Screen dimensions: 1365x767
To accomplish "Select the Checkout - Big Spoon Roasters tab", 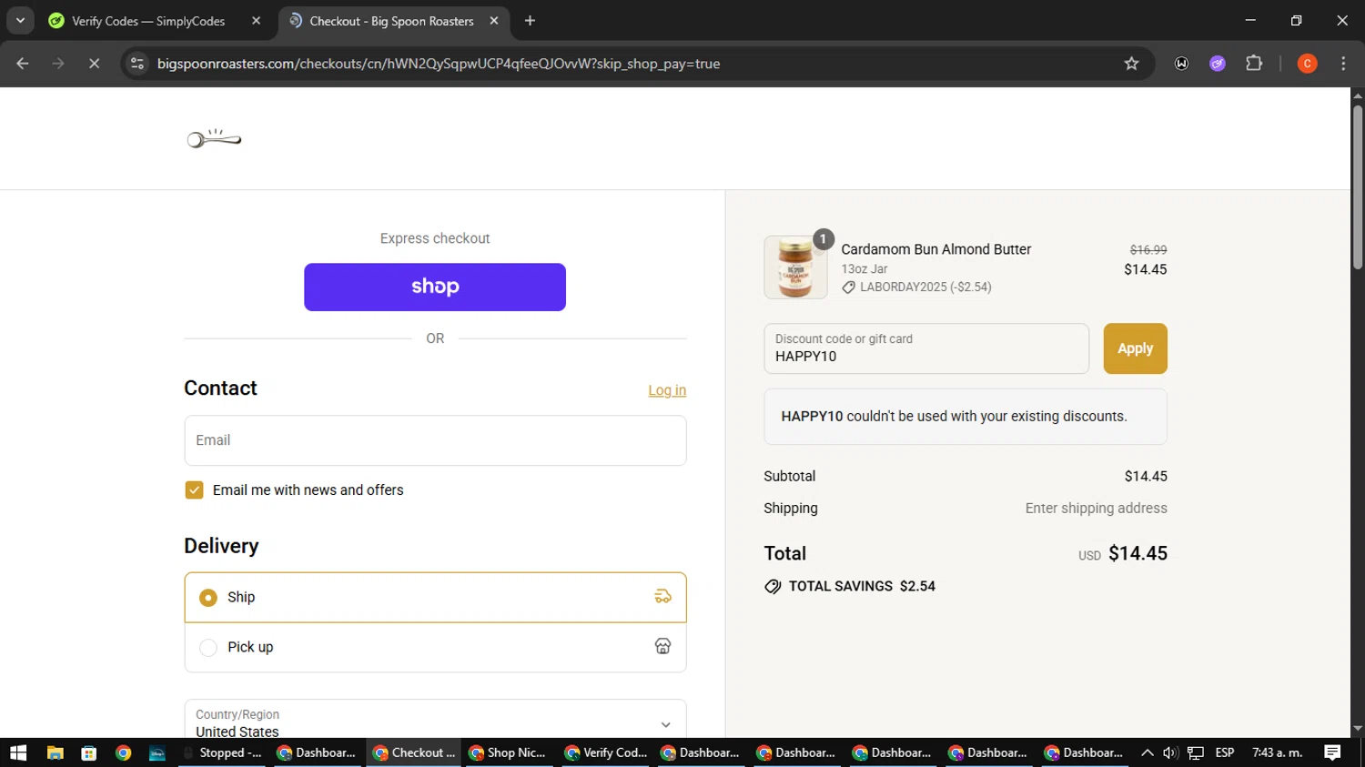I will tap(391, 21).
